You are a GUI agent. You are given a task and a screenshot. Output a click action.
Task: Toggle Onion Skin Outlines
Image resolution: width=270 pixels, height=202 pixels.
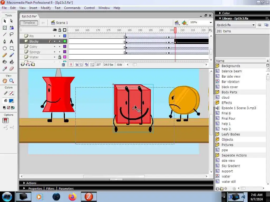81,65
